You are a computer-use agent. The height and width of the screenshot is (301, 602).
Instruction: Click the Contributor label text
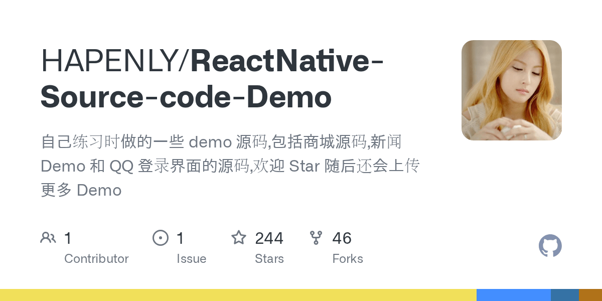tap(96, 259)
